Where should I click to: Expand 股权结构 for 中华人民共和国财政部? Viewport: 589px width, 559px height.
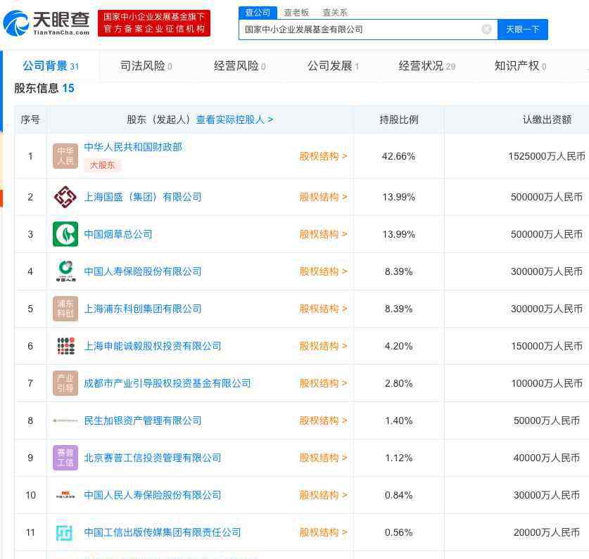323,156
